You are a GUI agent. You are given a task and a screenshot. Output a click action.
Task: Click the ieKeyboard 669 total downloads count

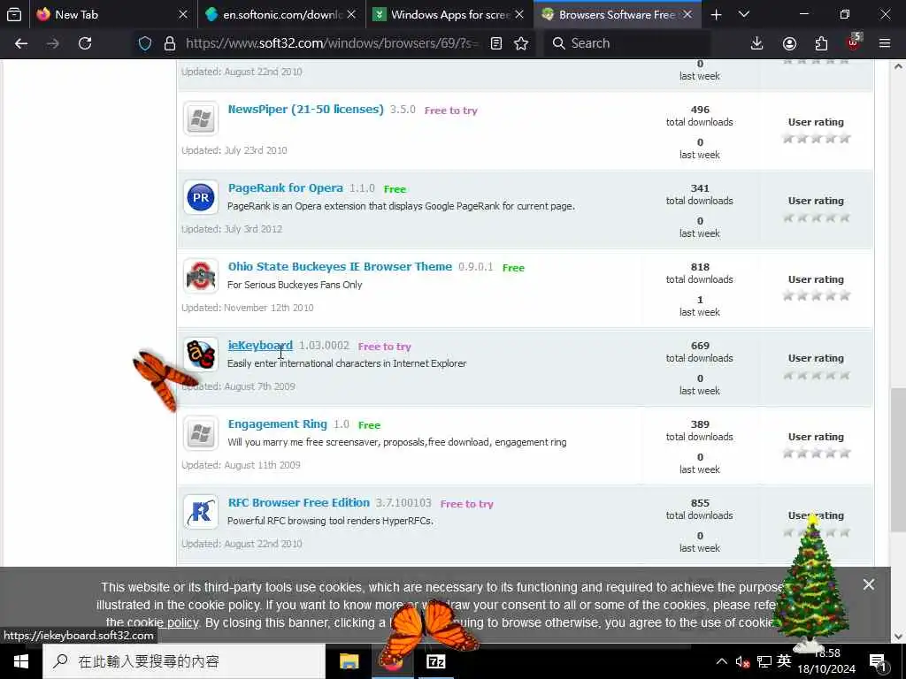[699, 346]
